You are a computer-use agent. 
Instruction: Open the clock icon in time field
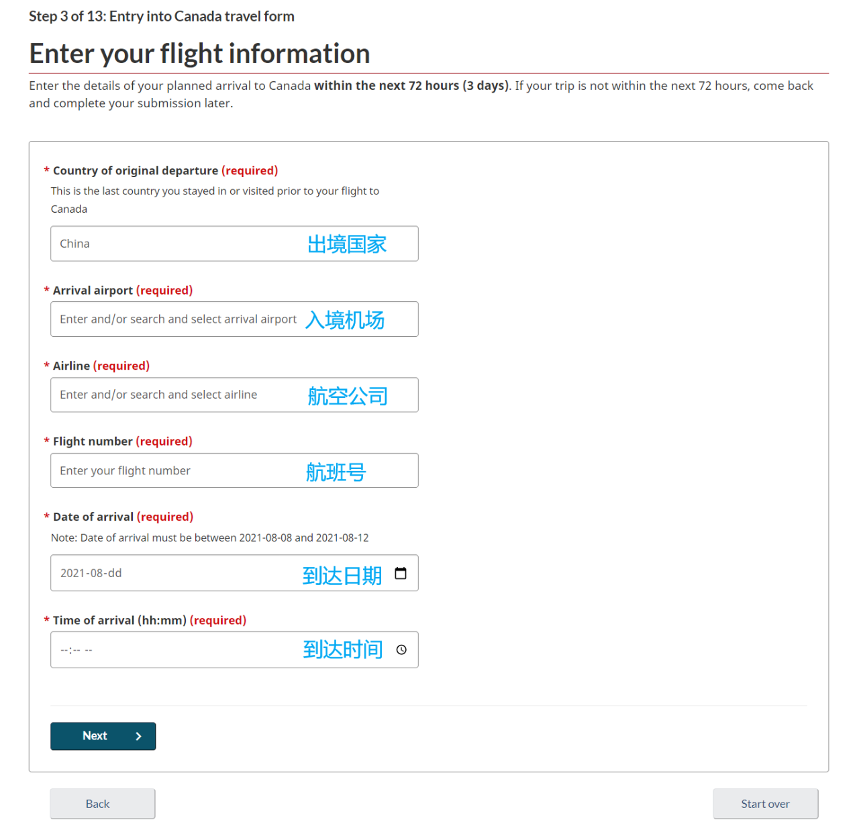(401, 650)
